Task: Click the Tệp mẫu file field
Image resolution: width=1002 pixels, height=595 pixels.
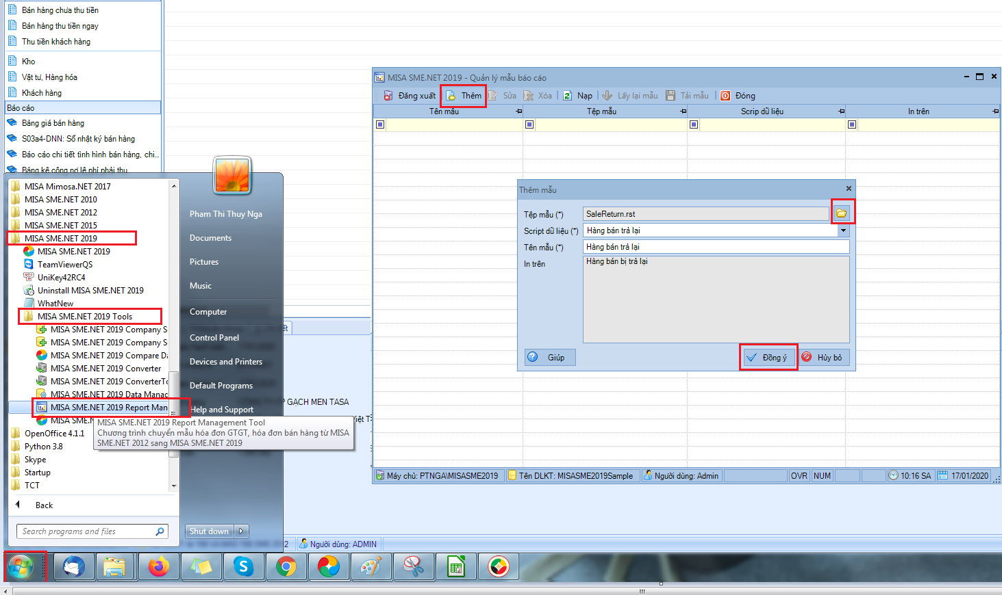Action: pyautogui.click(x=705, y=214)
